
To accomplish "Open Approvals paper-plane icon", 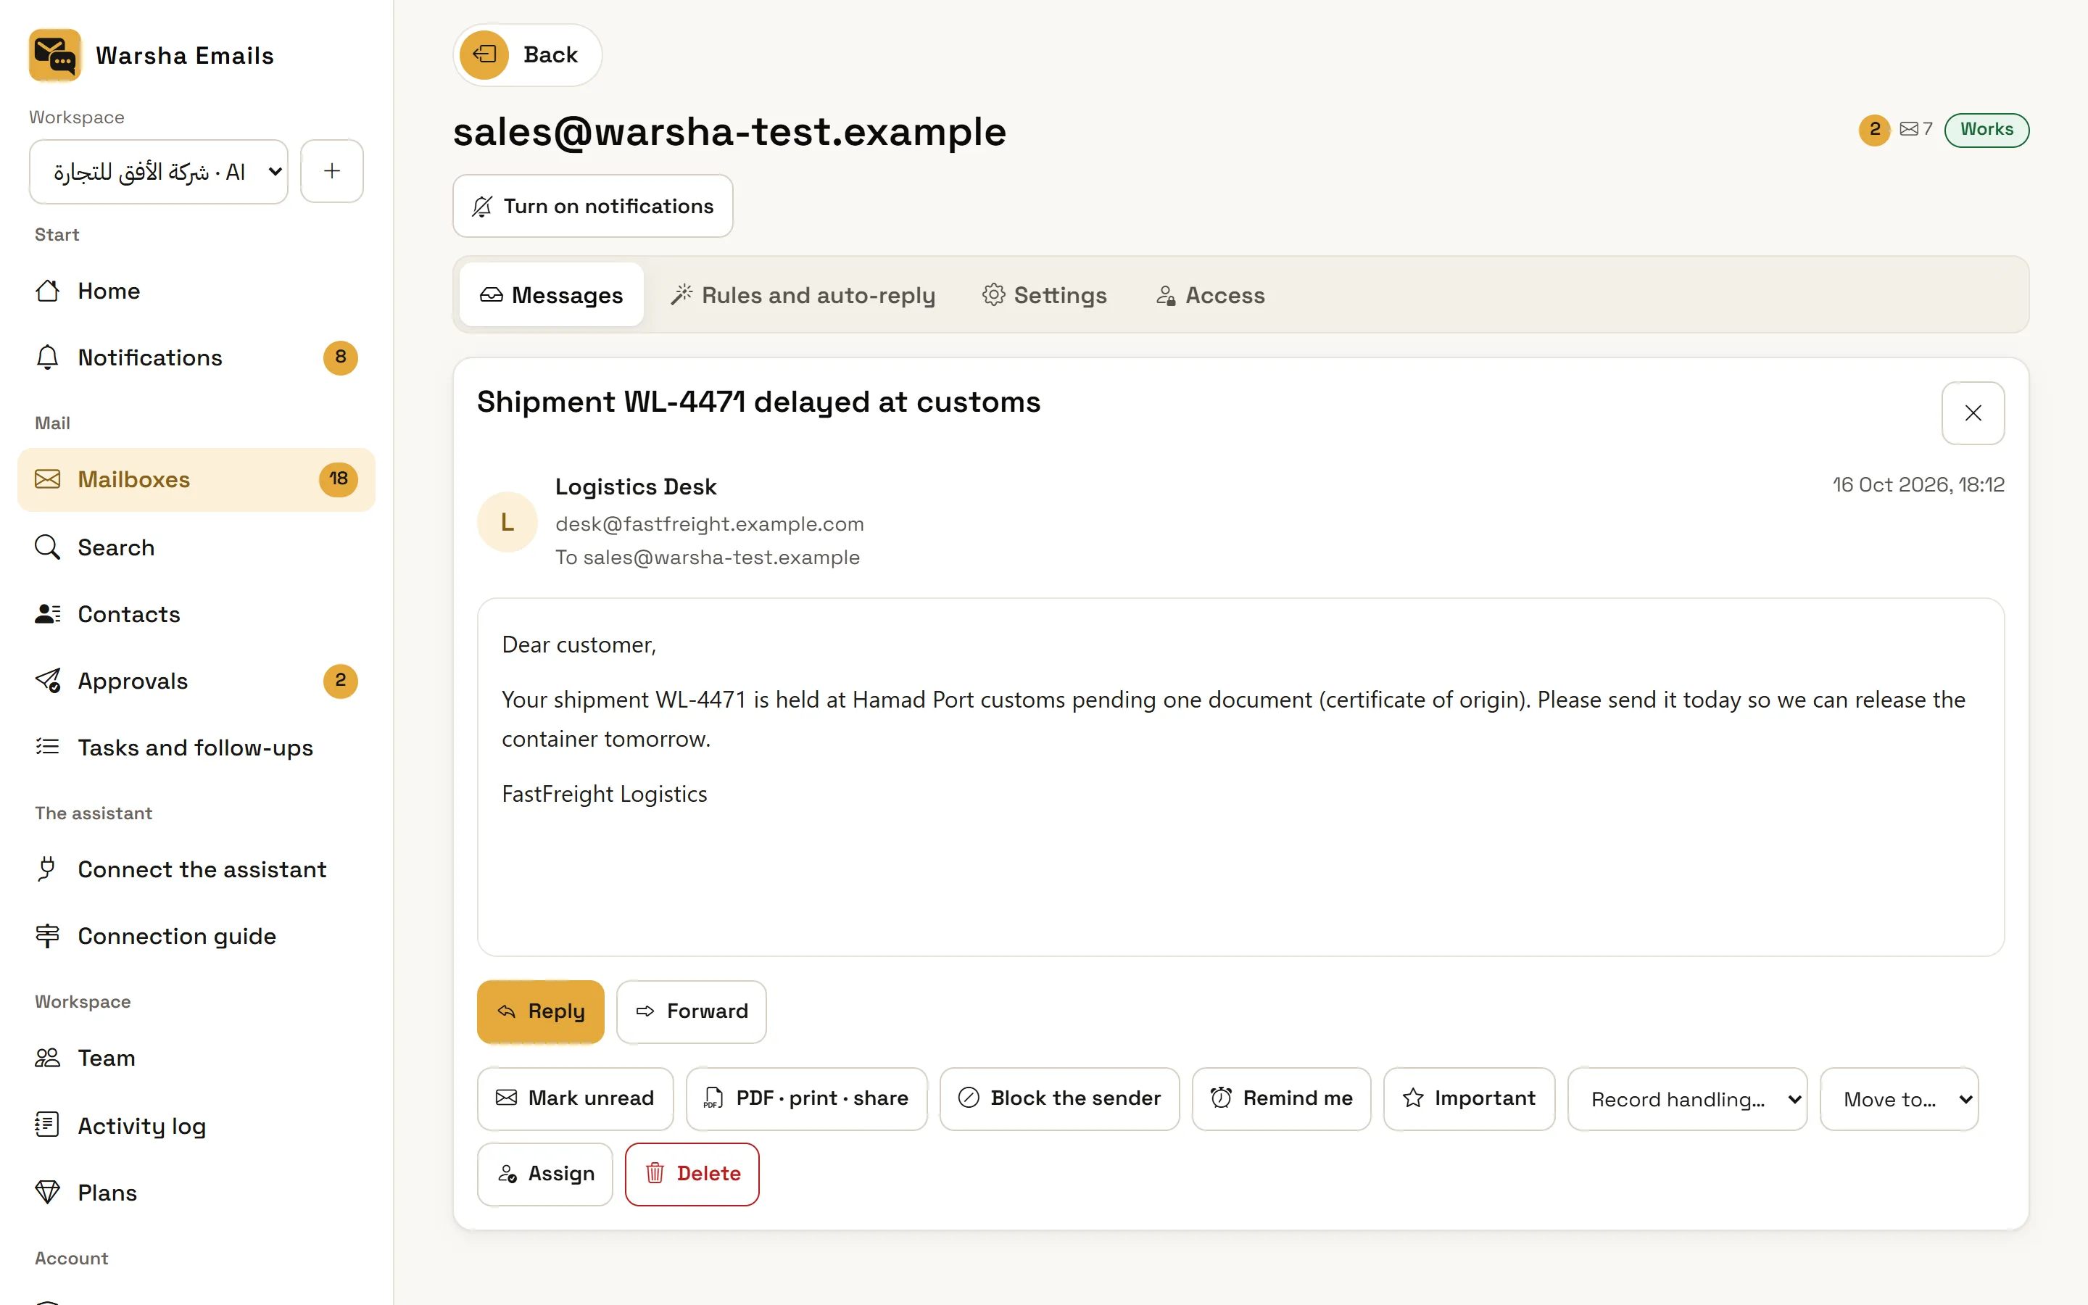I will [47, 681].
